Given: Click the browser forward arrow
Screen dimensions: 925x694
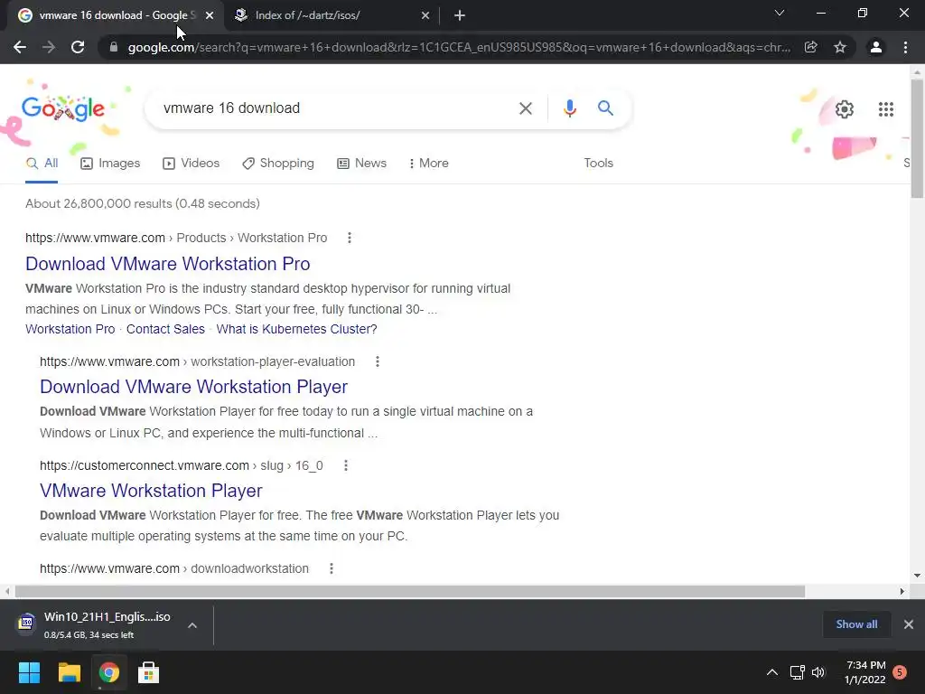Looking at the screenshot, I should coord(49,47).
